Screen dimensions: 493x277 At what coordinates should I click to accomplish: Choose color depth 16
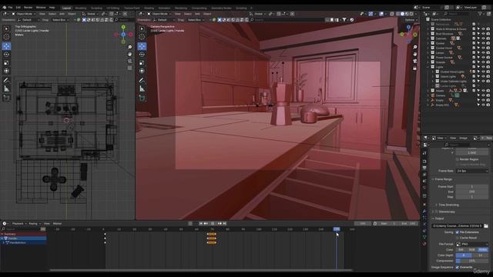481,255
